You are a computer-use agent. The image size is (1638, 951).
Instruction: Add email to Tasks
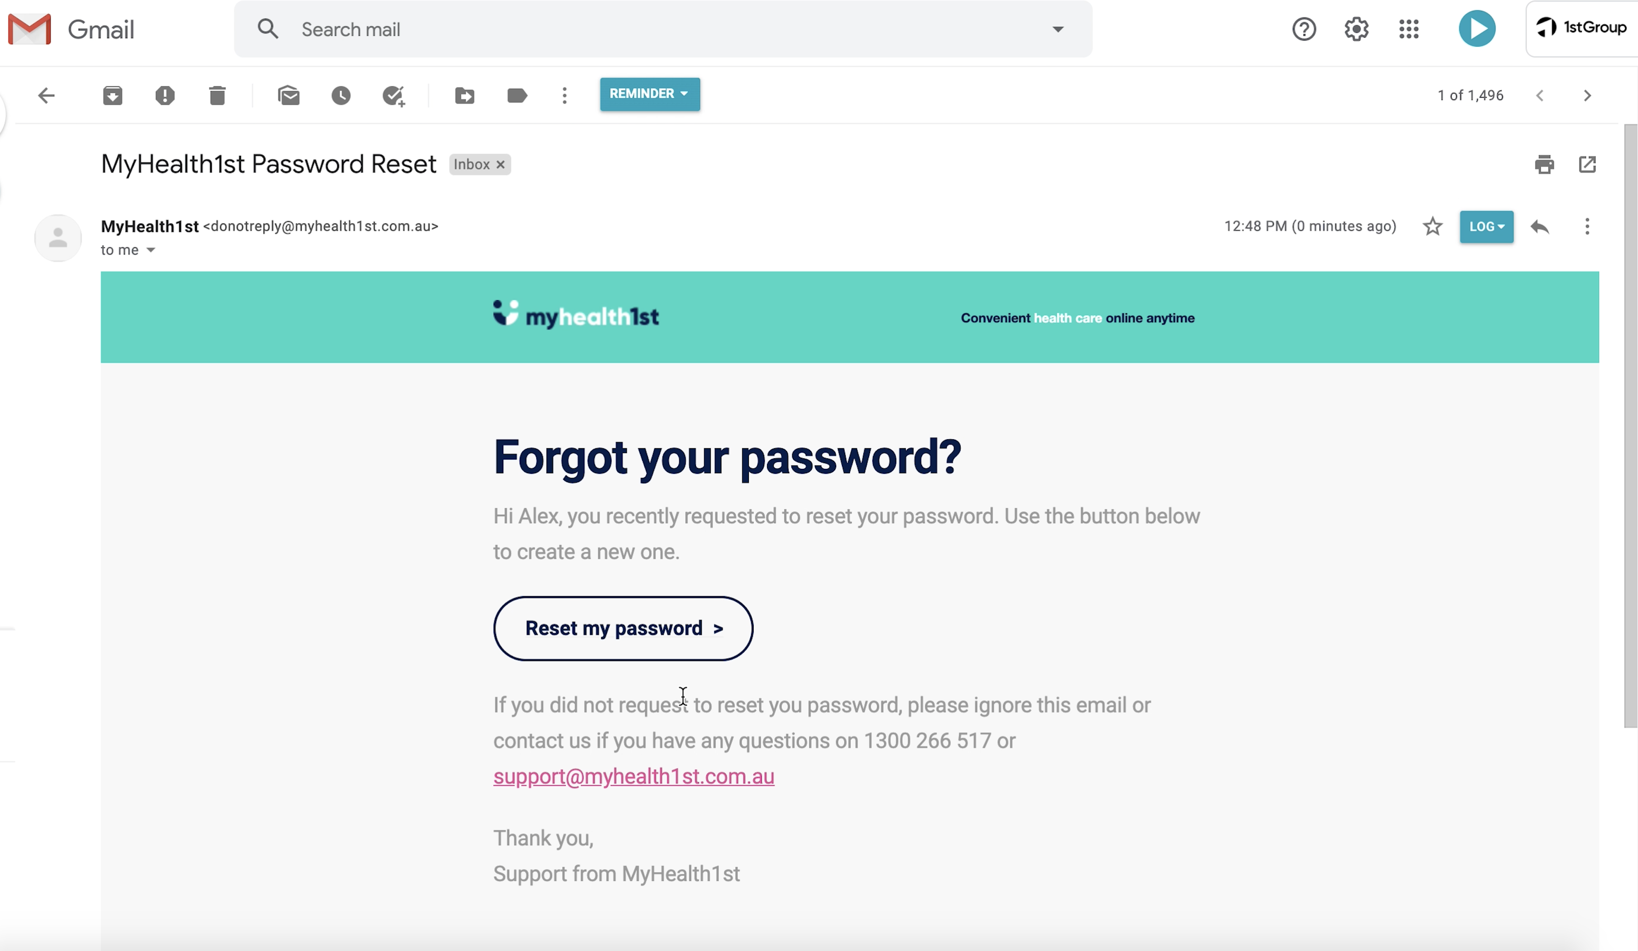(393, 95)
